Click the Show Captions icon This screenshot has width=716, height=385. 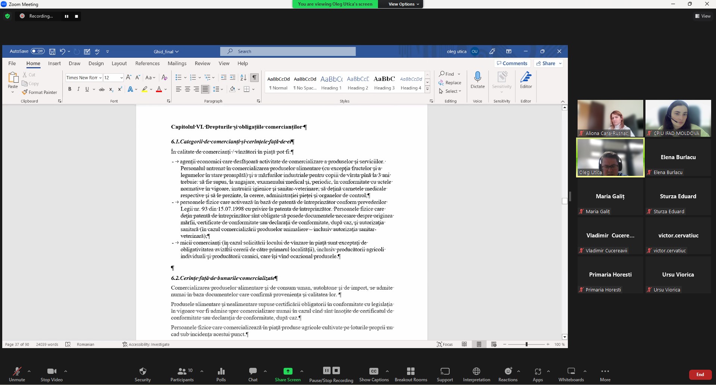373,374
